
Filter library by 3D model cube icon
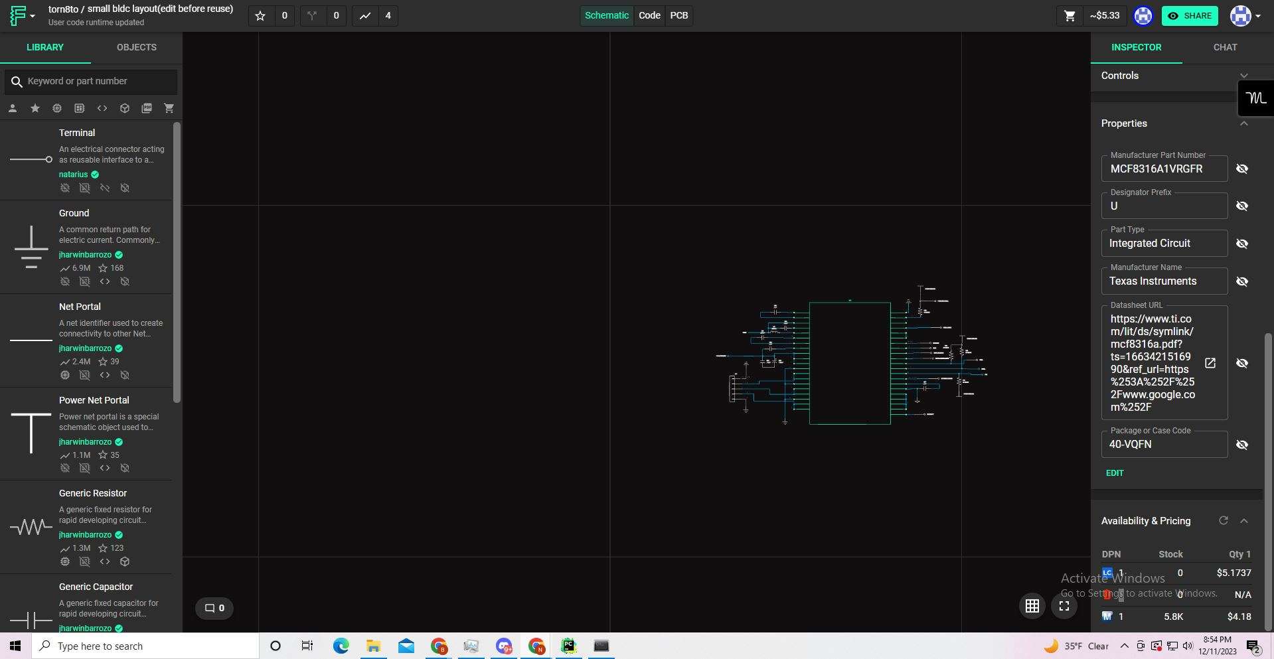pos(125,108)
